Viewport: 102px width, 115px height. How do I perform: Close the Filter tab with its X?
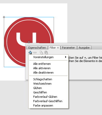[58, 48]
